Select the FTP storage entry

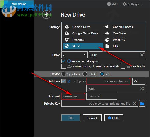[123, 46]
